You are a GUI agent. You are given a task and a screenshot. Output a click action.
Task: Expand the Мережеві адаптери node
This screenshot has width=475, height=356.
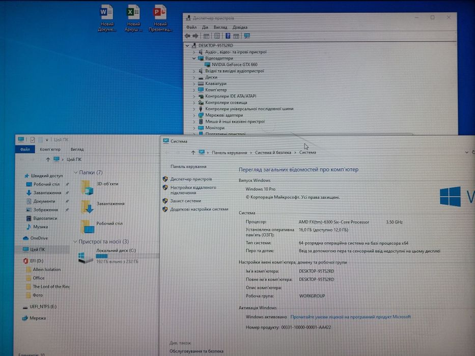[194, 115]
